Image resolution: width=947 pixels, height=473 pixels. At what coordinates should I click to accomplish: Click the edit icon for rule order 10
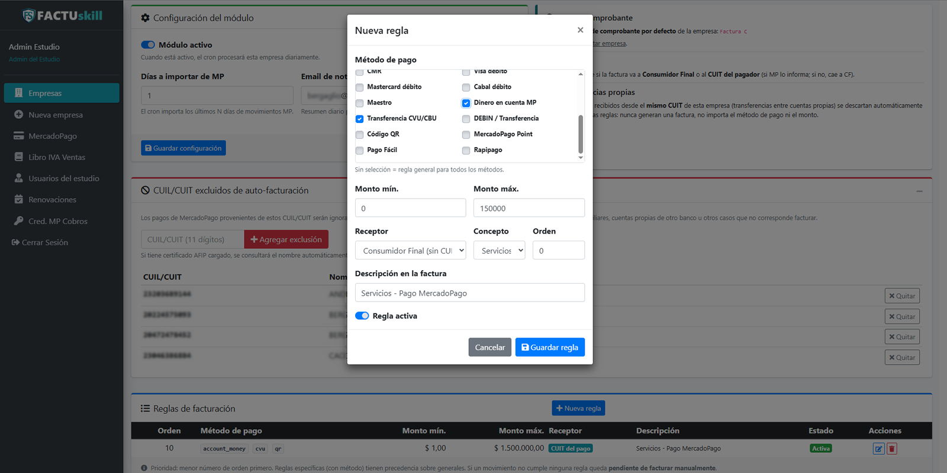pos(878,449)
